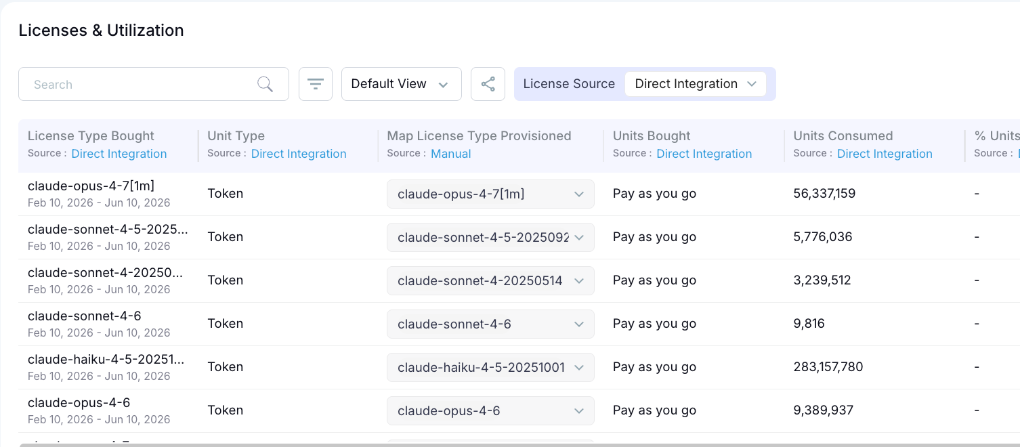
Task: Click the claude-sonnet-4-20250... license name
Action: coord(105,273)
